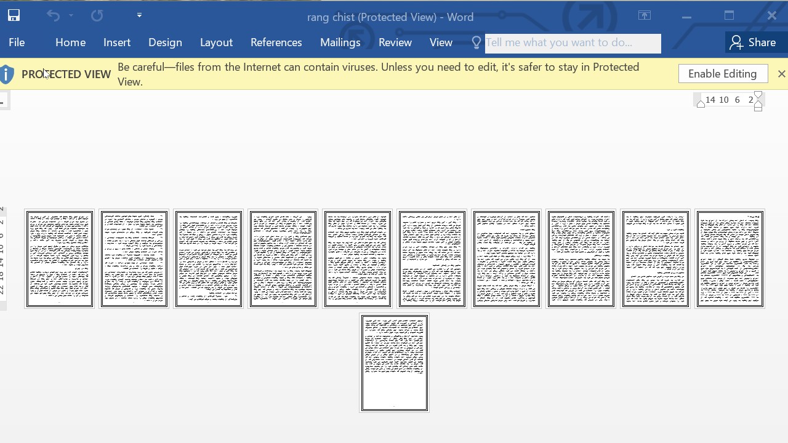Click the horizontal ruler left indent marker

pos(701,104)
